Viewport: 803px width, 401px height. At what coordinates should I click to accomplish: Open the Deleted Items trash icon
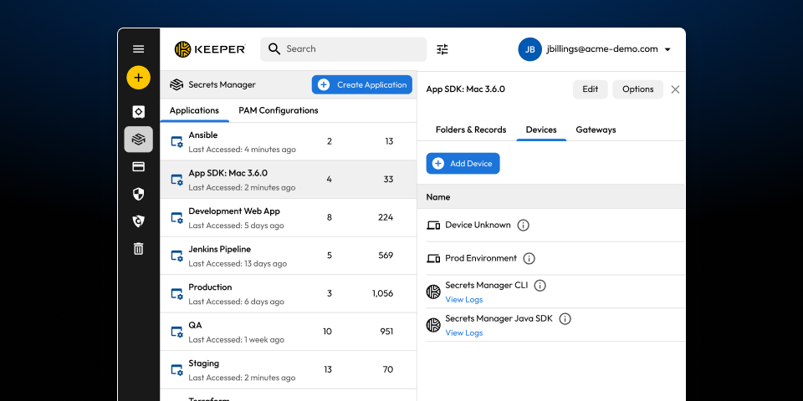coord(138,249)
